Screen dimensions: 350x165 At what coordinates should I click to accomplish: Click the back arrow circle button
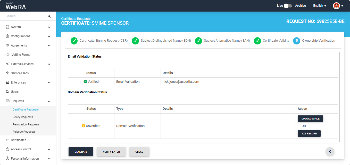click(330, 152)
